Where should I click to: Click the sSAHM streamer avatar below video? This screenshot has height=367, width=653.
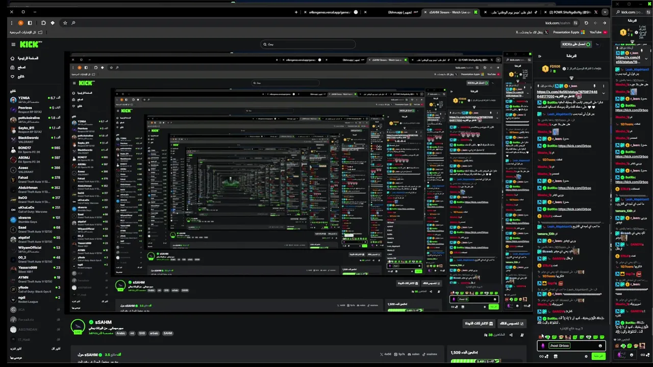click(x=78, y=326)
